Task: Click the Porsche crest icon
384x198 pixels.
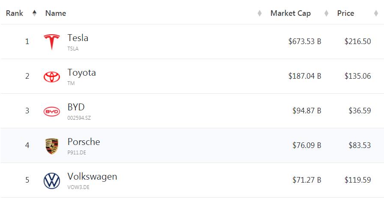Action: (x=52, y=146)
